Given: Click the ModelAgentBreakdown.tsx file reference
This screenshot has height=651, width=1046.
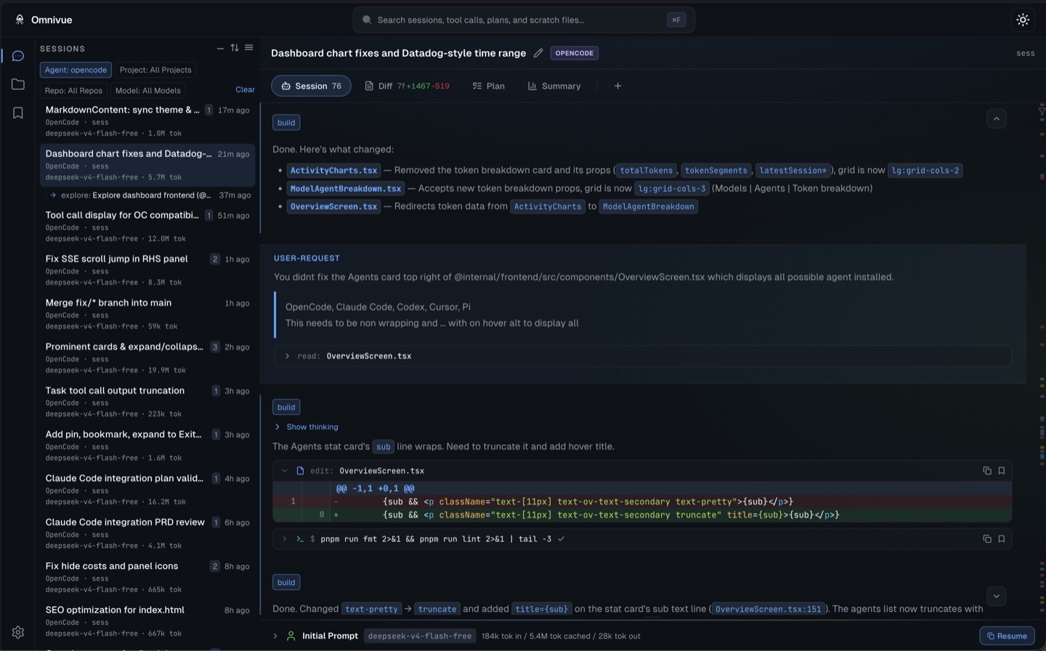Looking at the screenshot, I should point(346,188).
